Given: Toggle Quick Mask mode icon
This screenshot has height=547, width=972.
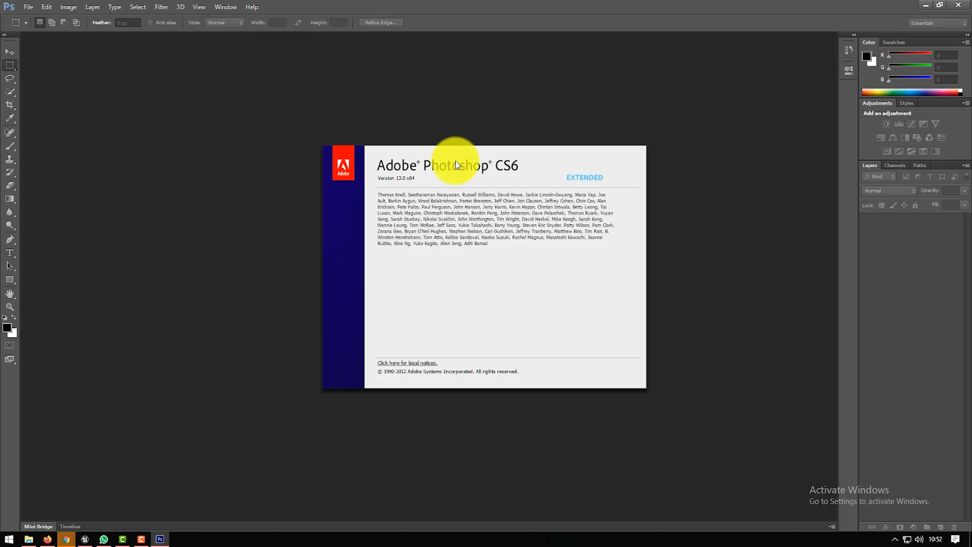Looking at the screenshot, I should (x=10, y=345).
